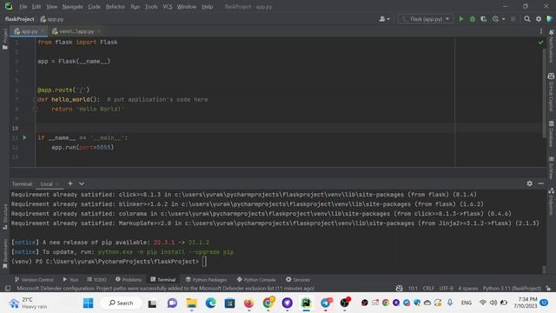
Task: Open the Version Control tool window
Action: pos(35,280)
